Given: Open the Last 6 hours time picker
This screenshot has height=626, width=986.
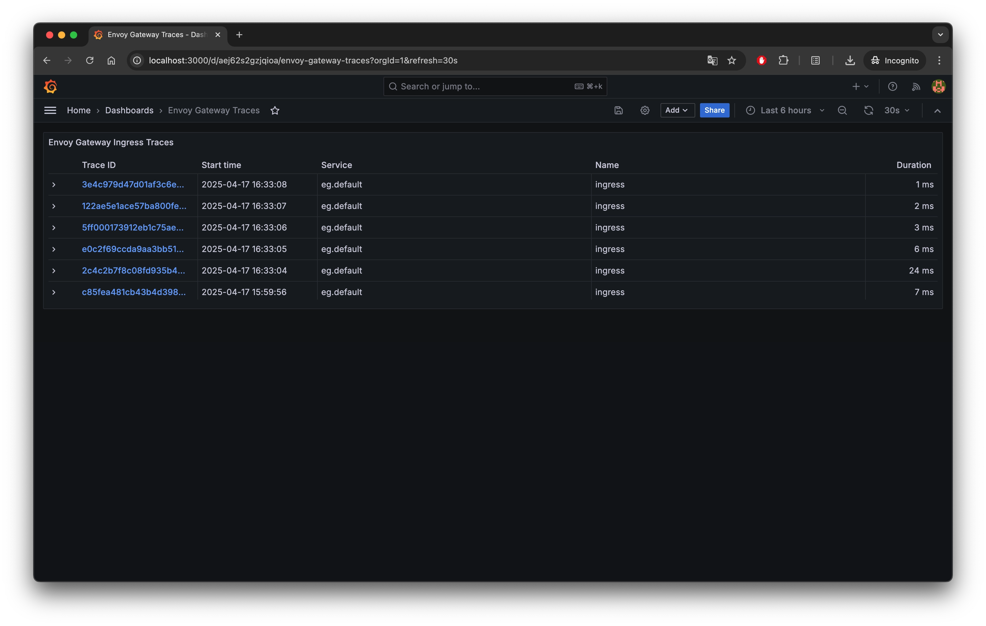Looking at the screenshot, I should (x=785, y=111).
